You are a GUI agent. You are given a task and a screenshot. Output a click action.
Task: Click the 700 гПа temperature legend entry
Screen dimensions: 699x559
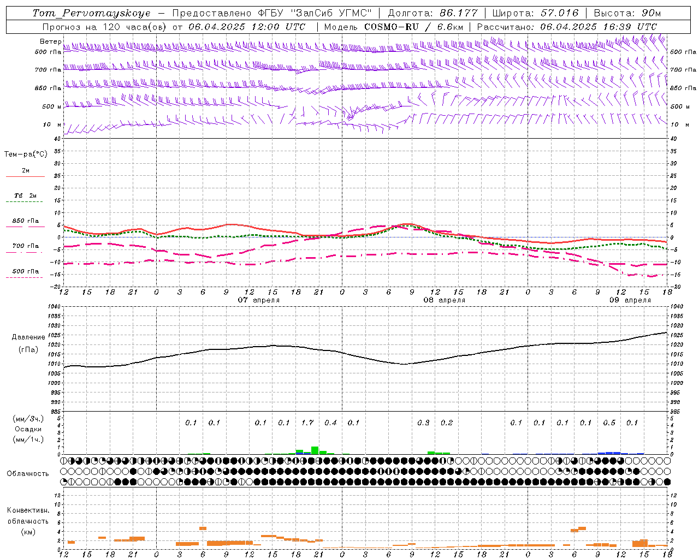pos(26,246)
